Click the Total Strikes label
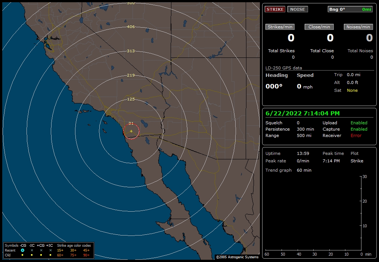379x262 pixels. pyautogui.click(x=281, y=51)
